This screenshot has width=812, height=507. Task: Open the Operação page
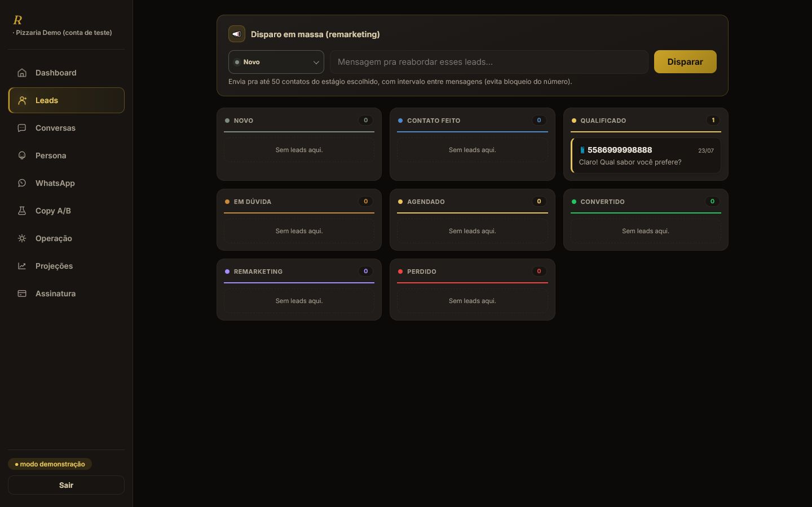tap(67, 238)
